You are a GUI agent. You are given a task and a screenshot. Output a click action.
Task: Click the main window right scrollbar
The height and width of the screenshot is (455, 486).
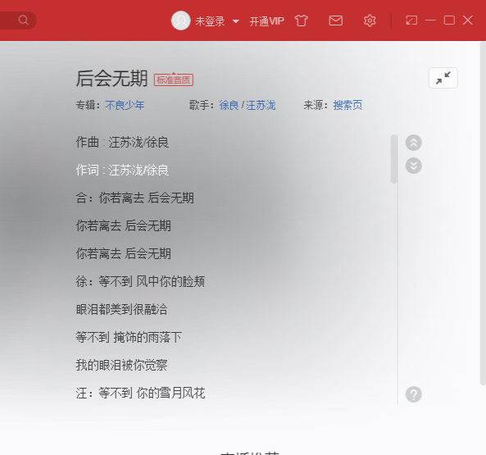[x=483, y=213]
